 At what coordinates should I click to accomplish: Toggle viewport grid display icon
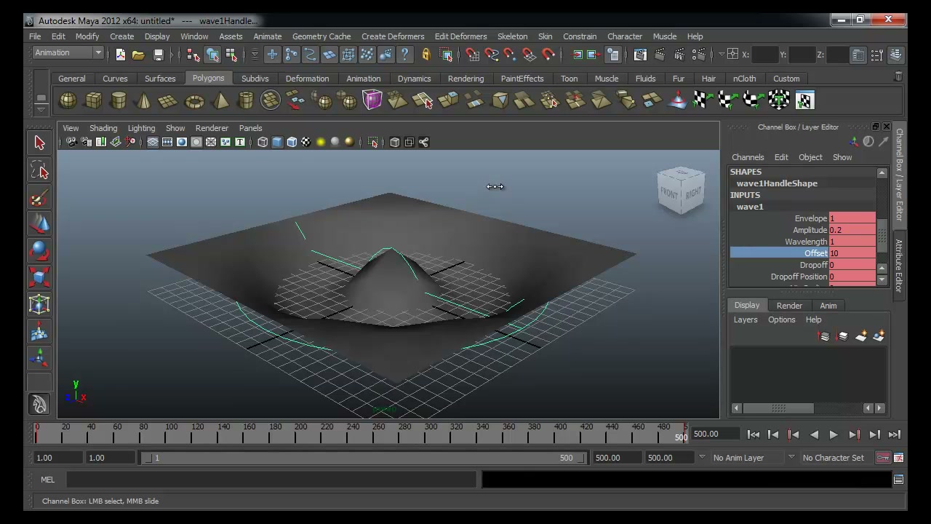tap(153, 142)
